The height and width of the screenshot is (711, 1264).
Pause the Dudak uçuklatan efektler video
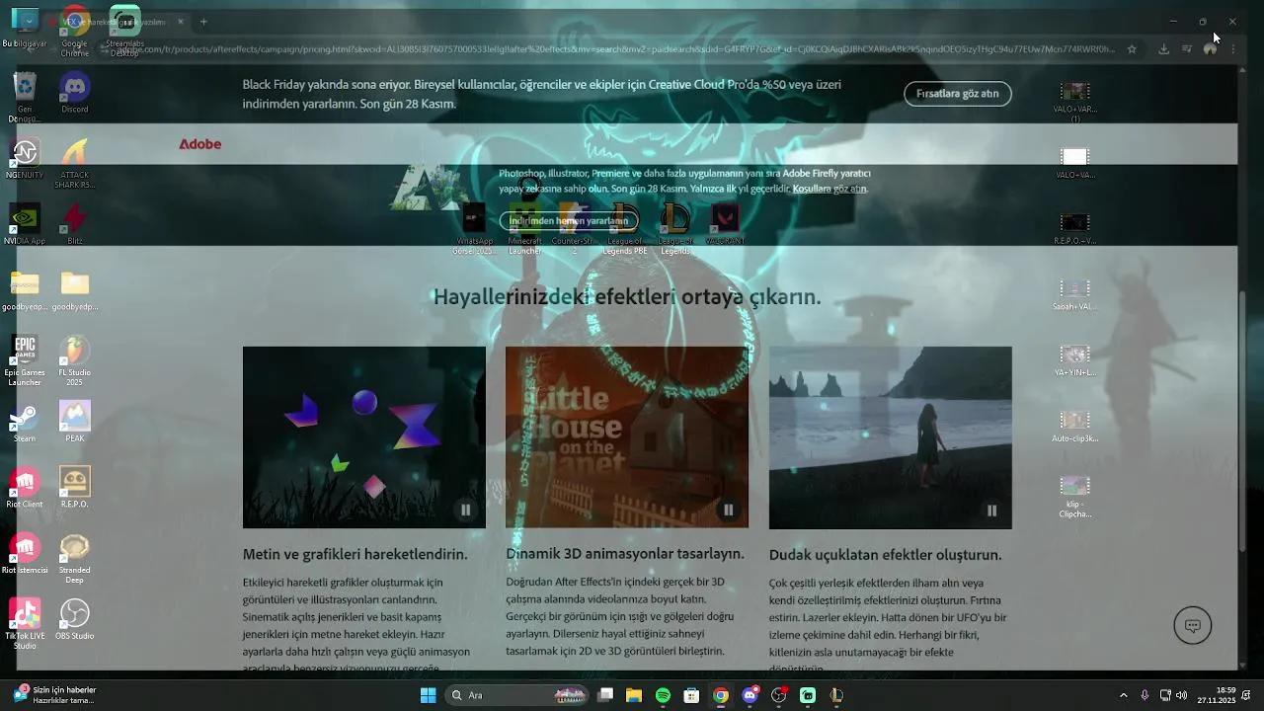point(991,510)
